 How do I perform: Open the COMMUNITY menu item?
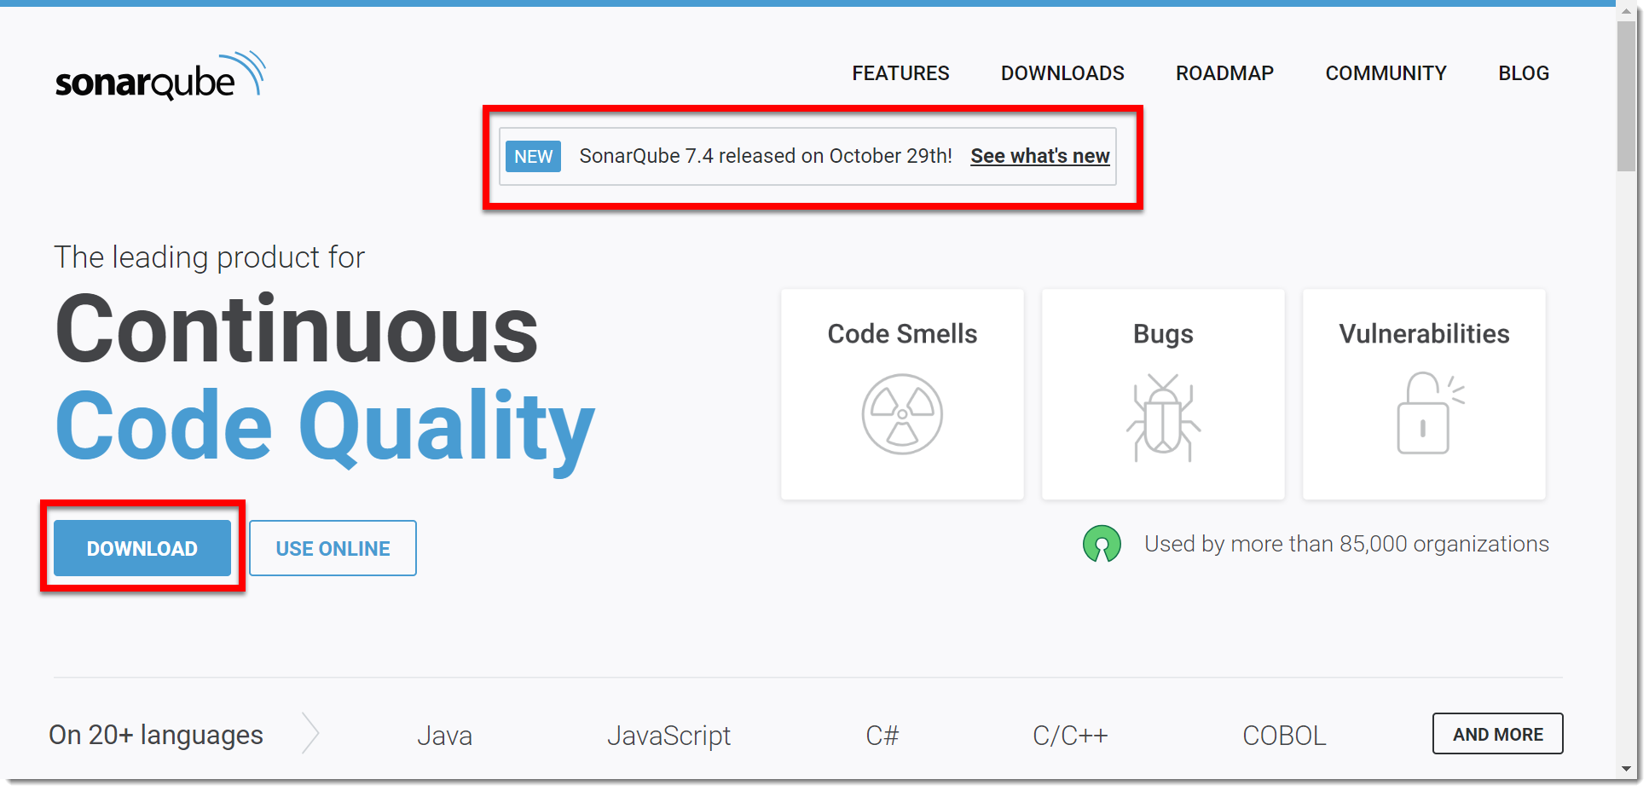coord(1386,73)
